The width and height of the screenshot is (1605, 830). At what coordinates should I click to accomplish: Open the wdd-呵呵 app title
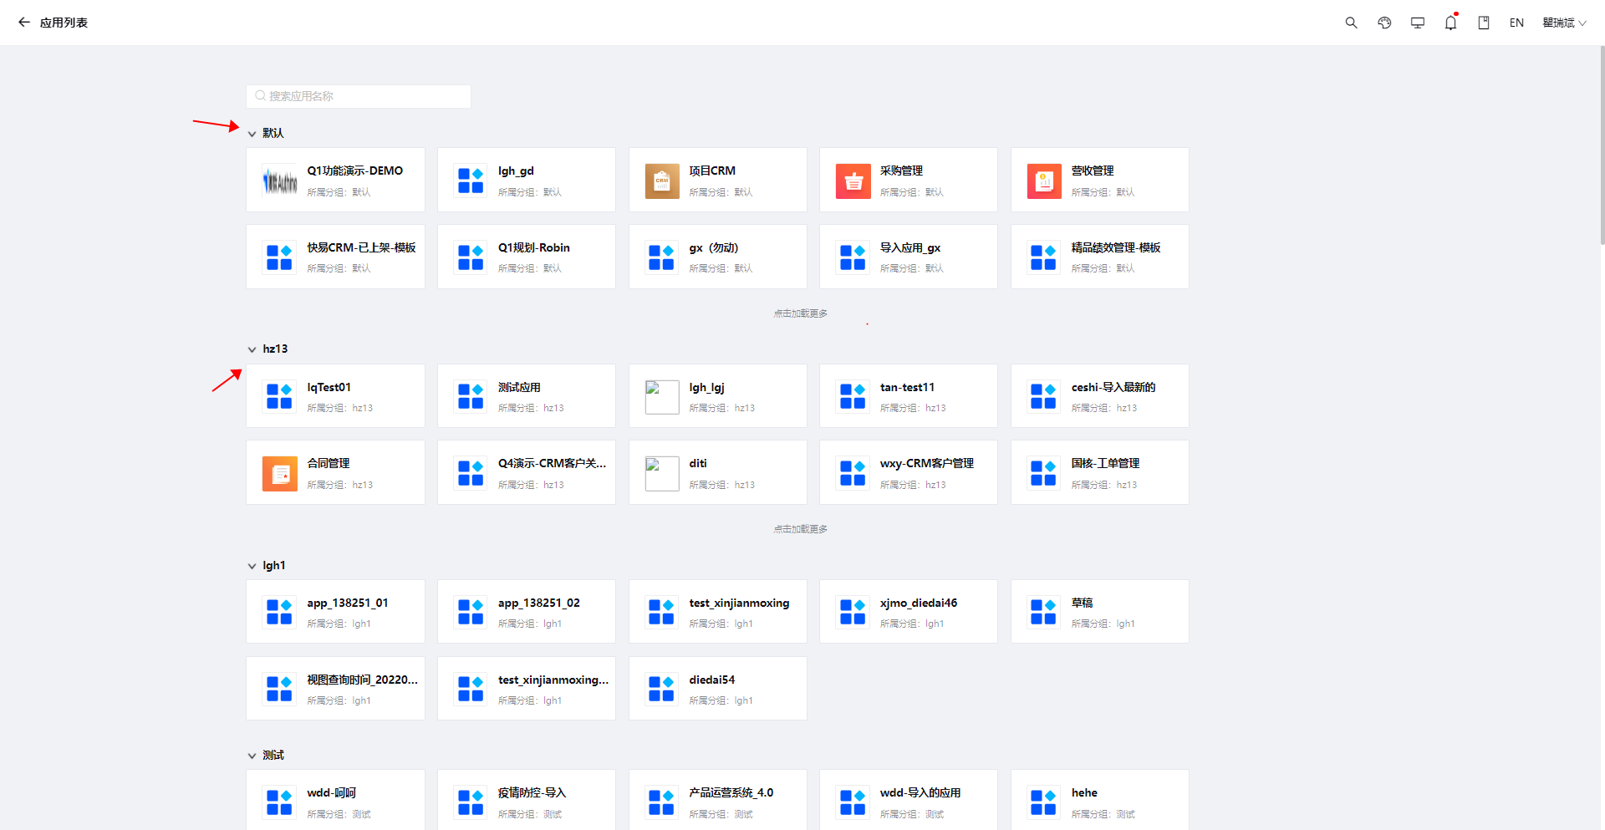332,792
